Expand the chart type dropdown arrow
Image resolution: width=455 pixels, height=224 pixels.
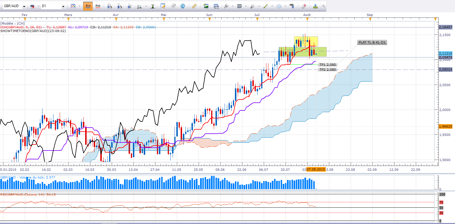click(79, 6)
